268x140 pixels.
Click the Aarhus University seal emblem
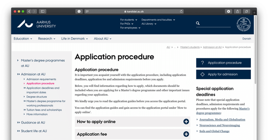(x=244, y=24)
